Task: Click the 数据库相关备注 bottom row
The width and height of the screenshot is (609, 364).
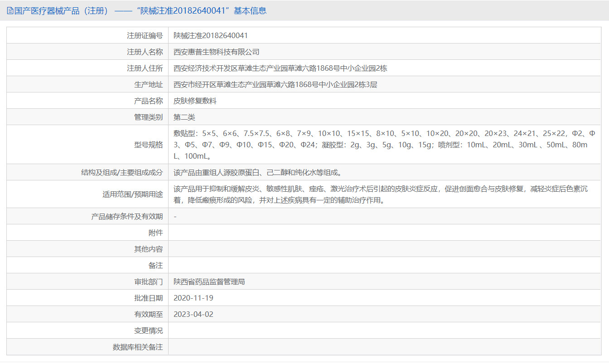Action: (x=317, y=346)
